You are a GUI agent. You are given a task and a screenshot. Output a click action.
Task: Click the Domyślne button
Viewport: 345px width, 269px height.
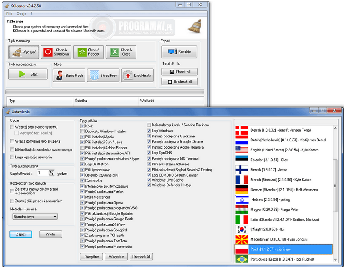click(x=91, y=257)
